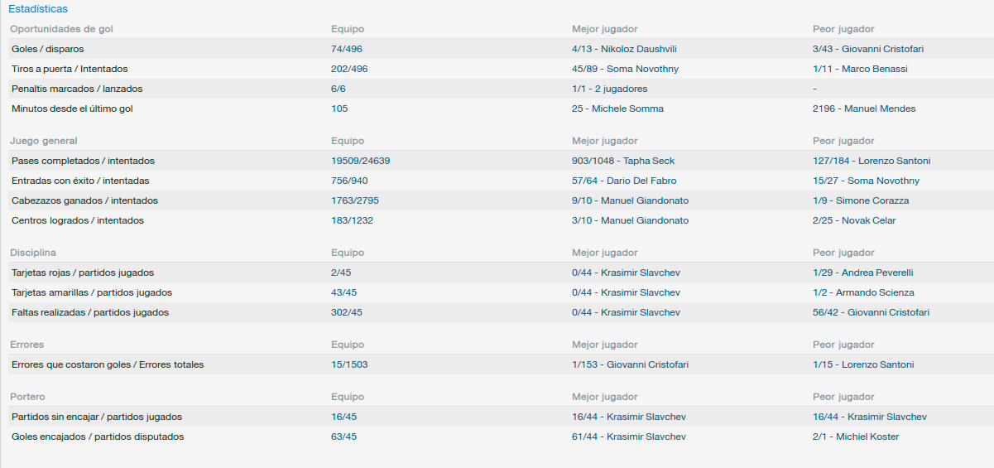This screenshot has width=994, height=468.
Task: Select Krasimir Slavchev in Tarjetas rojas row
Action: click(641, 273)
